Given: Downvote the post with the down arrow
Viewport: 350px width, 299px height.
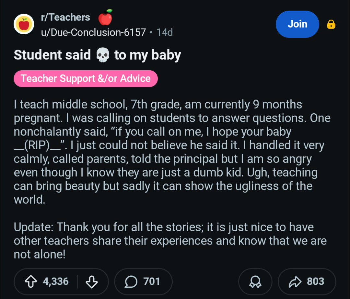Looking at the screenshot, I should tap(91, 282).
